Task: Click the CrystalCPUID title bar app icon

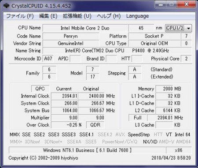Action: (6, 6)
